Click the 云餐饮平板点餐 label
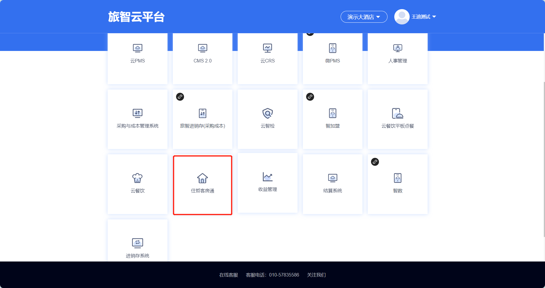The height and width of the screenshot is (288, 545). [x=398, y=126]
